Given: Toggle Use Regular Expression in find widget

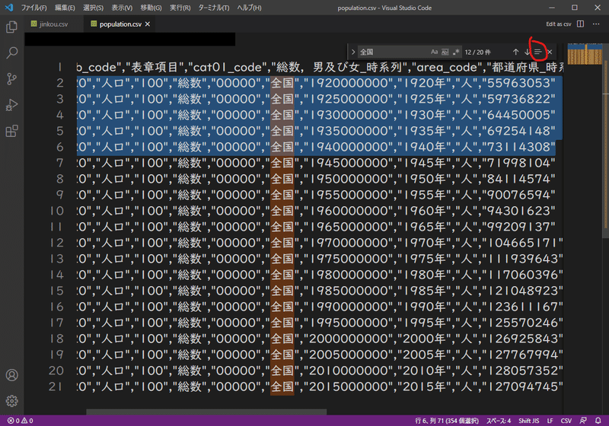Looking at the screenshot, I should pos(456,52).
